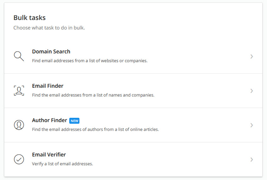Click the empty area right of the Bulk tasks heading
This screenshot has height=180, width=267.
tap(157, 18)
